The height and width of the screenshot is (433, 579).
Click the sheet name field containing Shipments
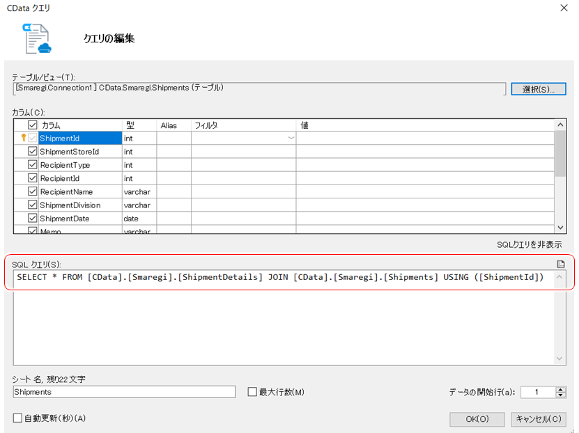[x=124, y=392]
